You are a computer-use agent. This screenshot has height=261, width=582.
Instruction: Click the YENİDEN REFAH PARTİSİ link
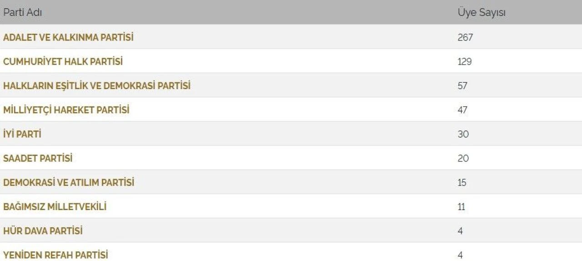55,255
